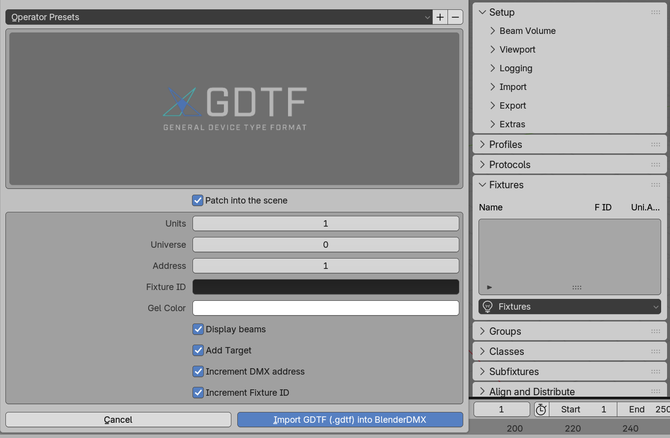
Task: Click timeline frame marker 220
Action: point(573,429)
